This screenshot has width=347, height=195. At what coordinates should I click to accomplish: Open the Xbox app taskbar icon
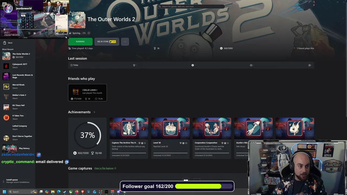point(71,192)
